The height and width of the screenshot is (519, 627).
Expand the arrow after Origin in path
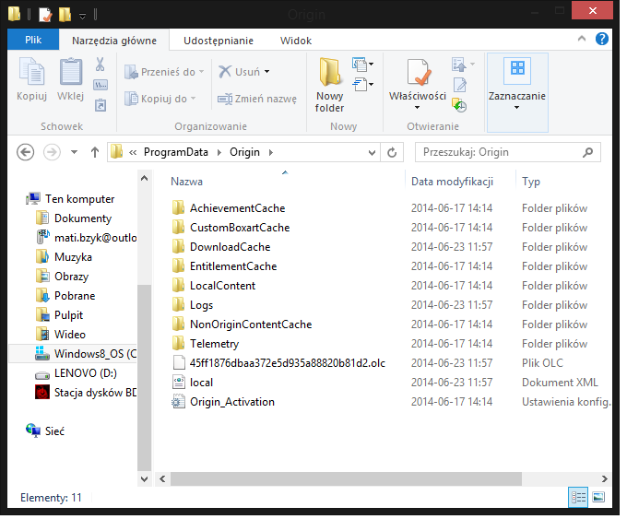click(x=271, y=153)
